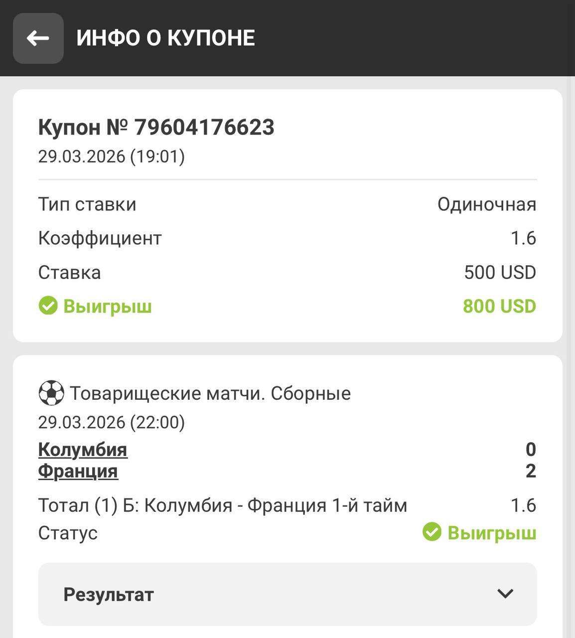
Task: Click the ИНФО О КУПОНЕ header title
Action: click(x=165, y=38)
